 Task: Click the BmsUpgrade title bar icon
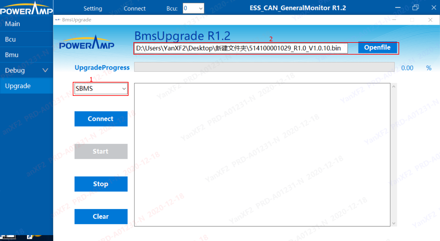(58, 20)
